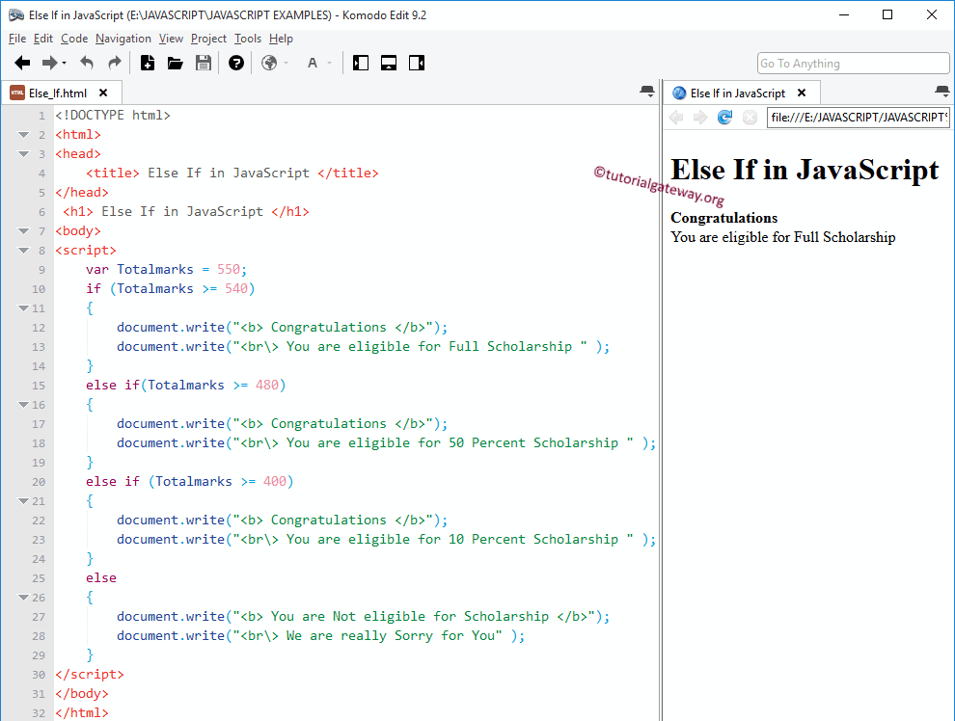Viewport: 955px width, 721px height.
Task: Reload the browser preview page
Action: [724, 118]
